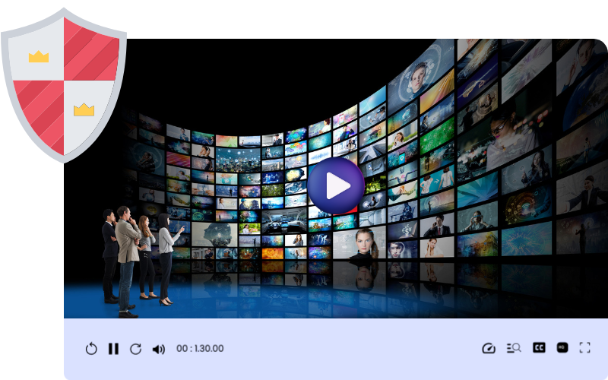This screenshot has height=380, width=608.
Task: Click the rewind circular arrow icon
Action: point(91,349)
